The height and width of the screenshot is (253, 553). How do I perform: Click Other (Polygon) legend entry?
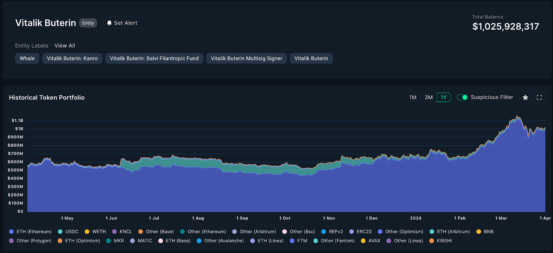(x=30, y=241)
